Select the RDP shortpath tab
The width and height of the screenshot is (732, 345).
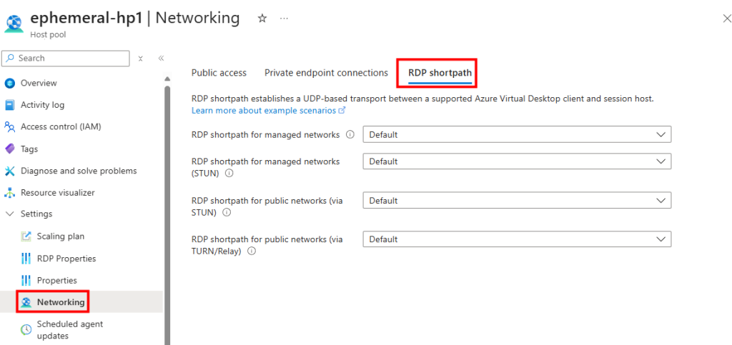tap(440, 73)
